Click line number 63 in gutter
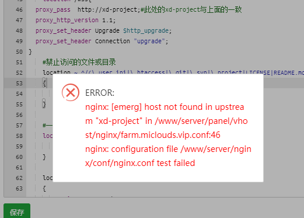Screen dimensions: 304x218 coord(19,188)
